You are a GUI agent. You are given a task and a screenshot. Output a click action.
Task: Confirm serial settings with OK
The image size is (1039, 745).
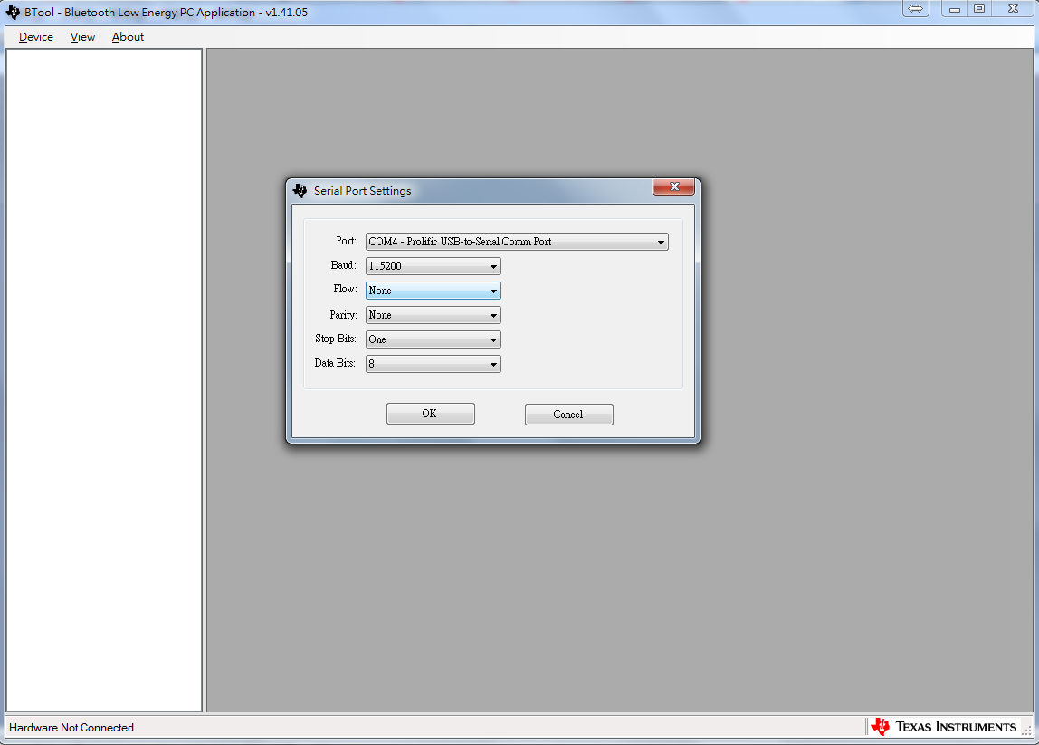(431, 414)
